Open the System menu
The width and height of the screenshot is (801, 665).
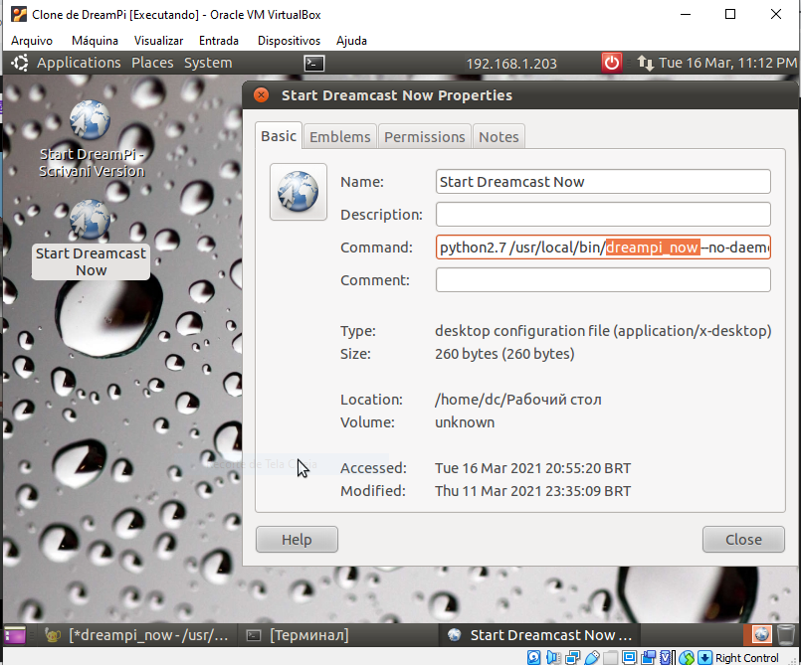(x=208, y=63)
